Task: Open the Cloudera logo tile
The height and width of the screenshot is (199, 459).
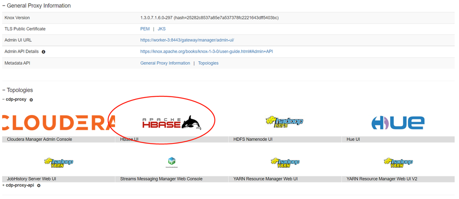Action: (58, 123)
